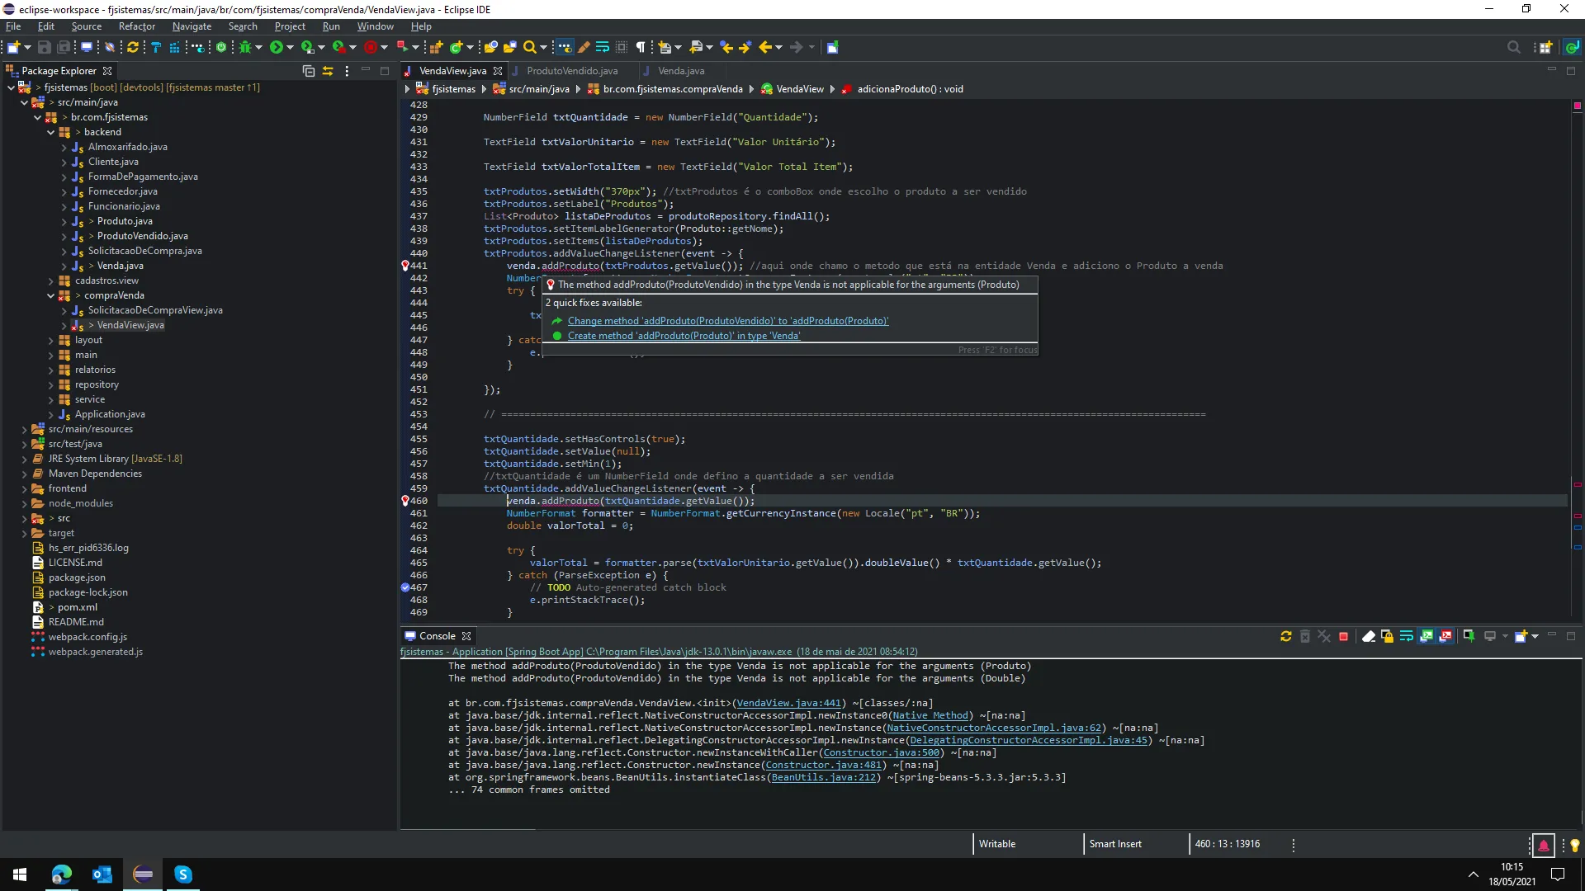The height and width of the screenshot is (891, 1585).
Task: Click the red Terminate icon in main toolbar
Action: click(371, 47)
